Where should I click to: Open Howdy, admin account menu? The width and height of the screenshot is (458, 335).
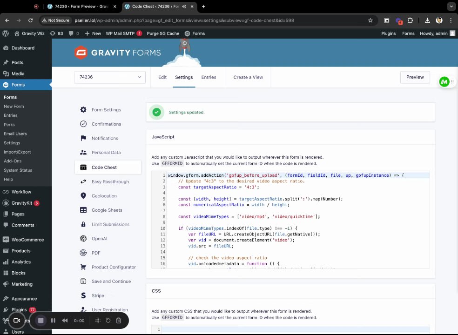click(437, 33)
